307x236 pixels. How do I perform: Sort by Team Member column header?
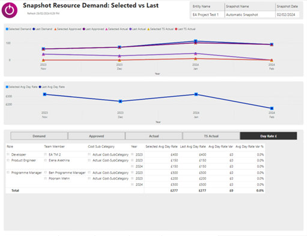tap(54, 147)
